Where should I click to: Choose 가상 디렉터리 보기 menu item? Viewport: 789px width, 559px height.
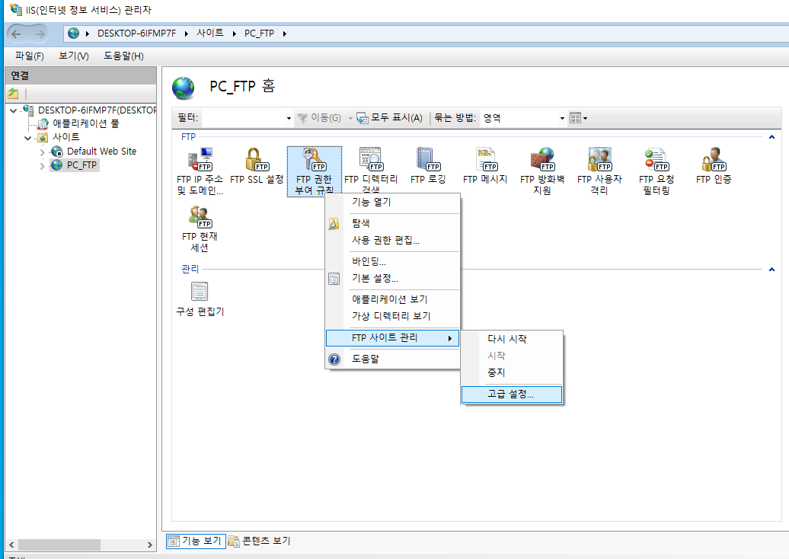[392, 316]
